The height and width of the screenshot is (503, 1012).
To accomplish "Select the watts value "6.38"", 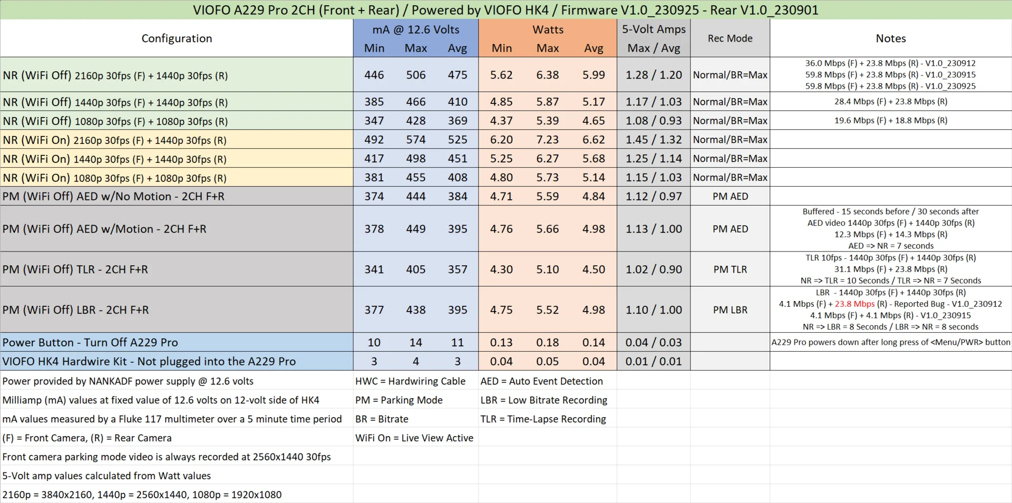I will [x=548, y=75].
